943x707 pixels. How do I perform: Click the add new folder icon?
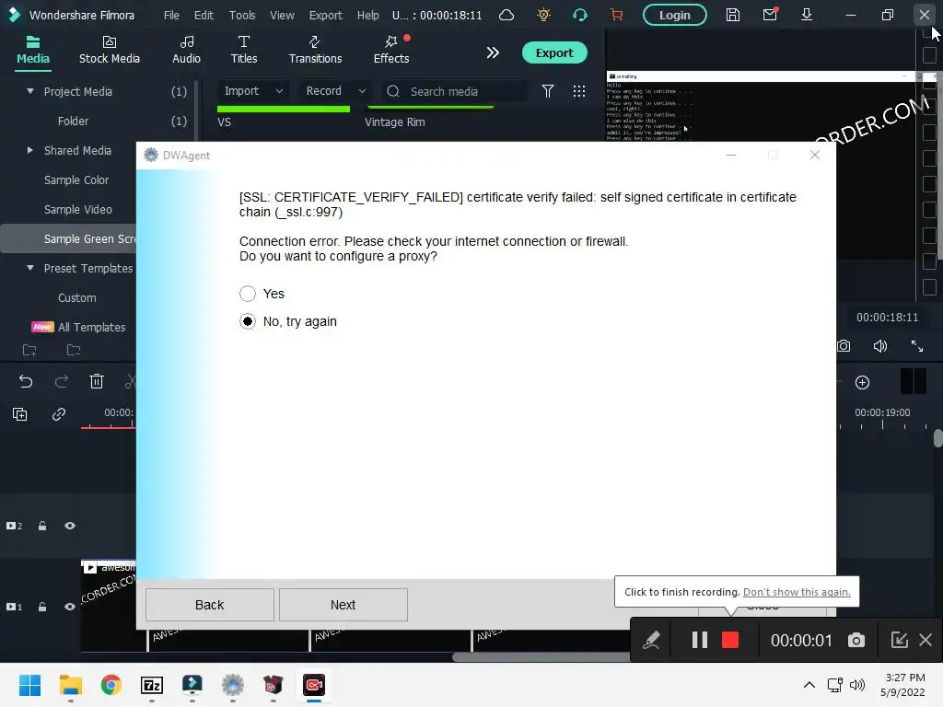pos(29,350)
